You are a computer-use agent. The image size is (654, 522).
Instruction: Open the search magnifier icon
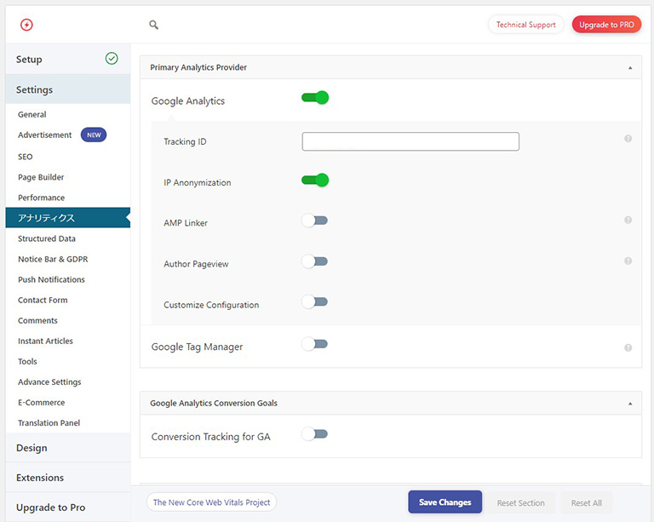(x=154, y=25)
